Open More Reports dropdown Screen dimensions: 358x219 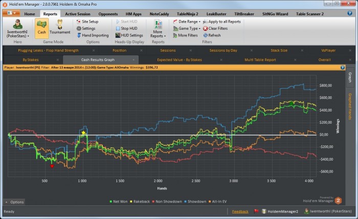point(158,29)
